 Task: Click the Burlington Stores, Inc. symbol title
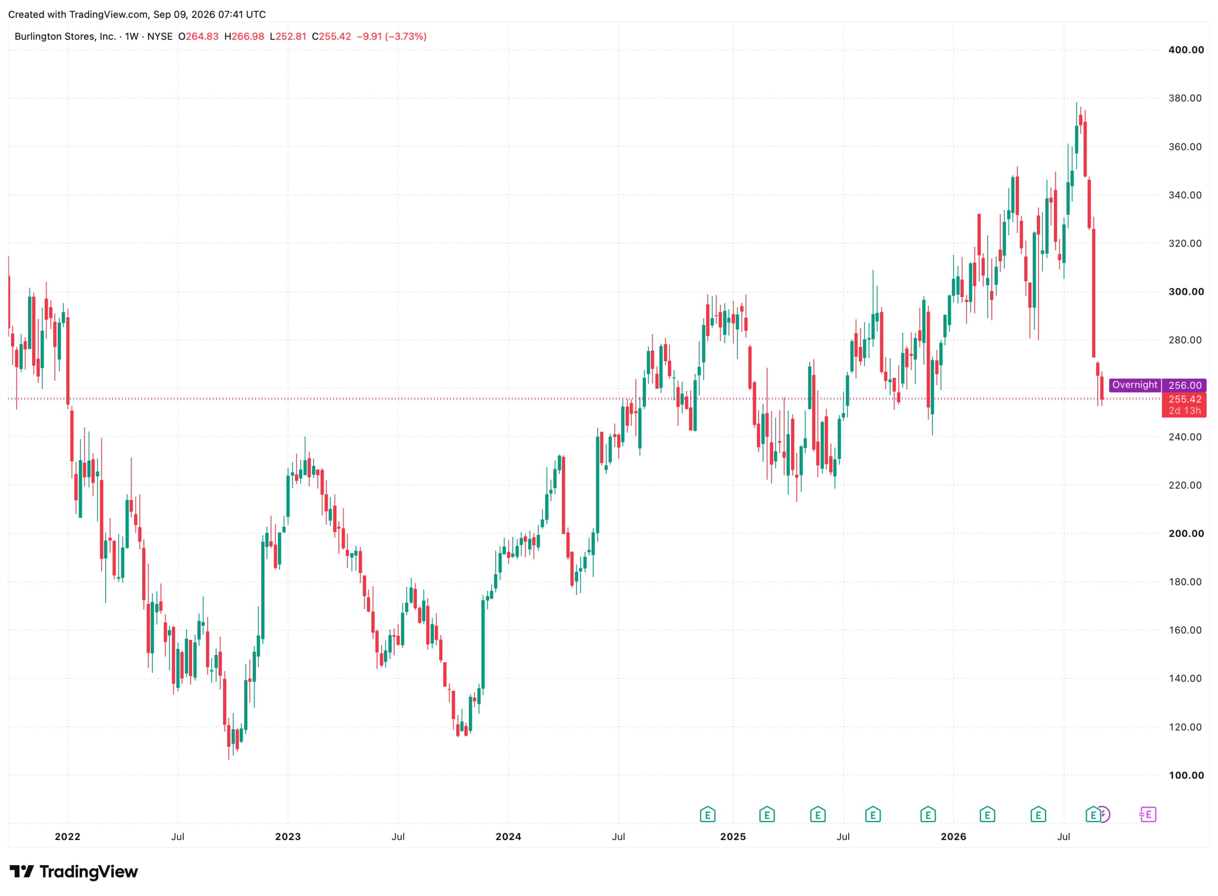(x=65, y=36)
